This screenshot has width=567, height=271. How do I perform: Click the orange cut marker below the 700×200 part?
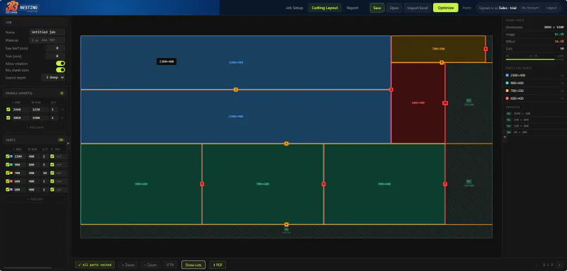point(442,62)
